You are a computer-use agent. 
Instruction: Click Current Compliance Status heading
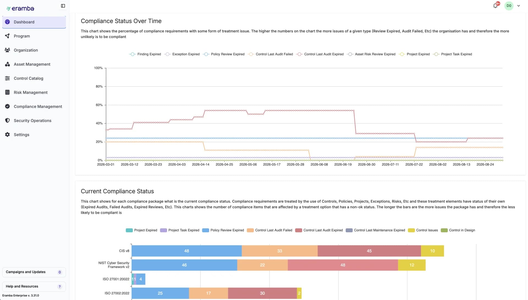coord(117,191)
